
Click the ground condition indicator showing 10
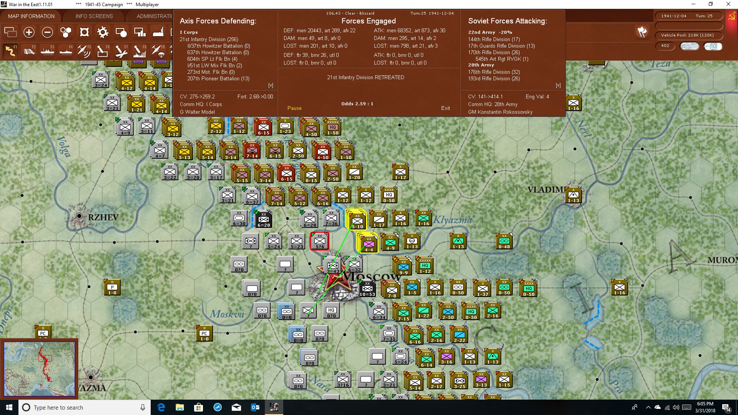tap(713, 46)
